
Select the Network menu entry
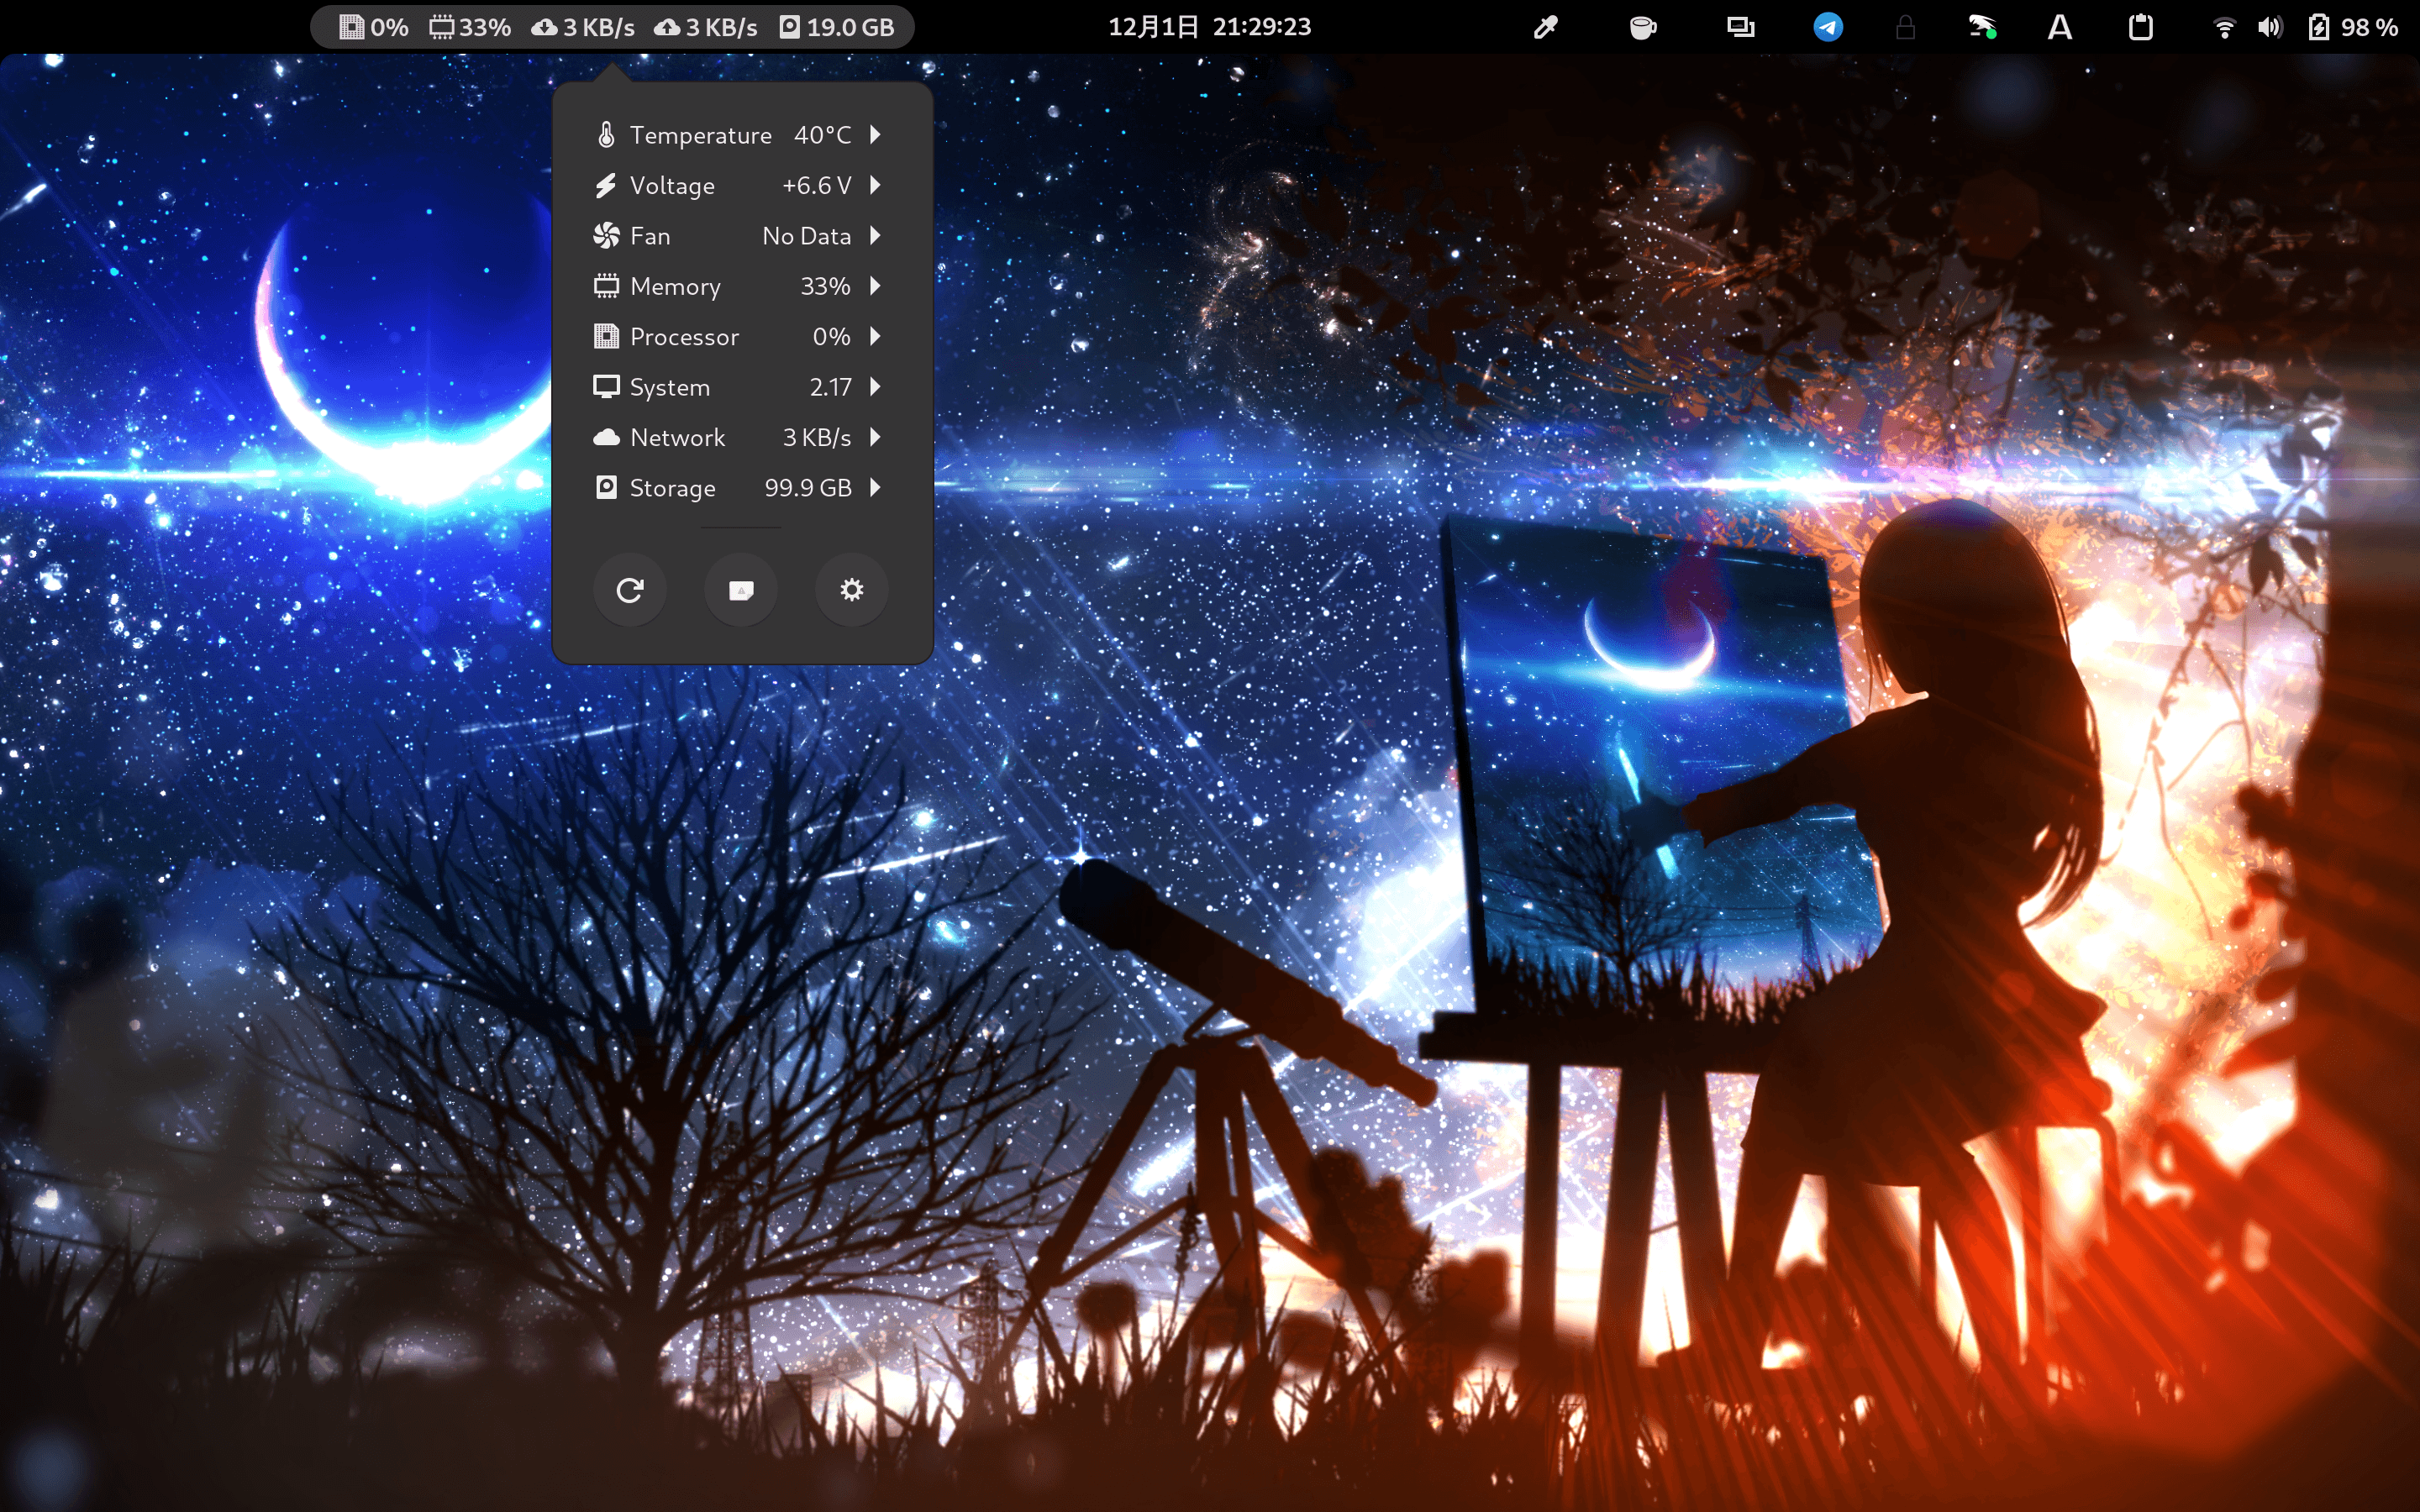(742, 437)
